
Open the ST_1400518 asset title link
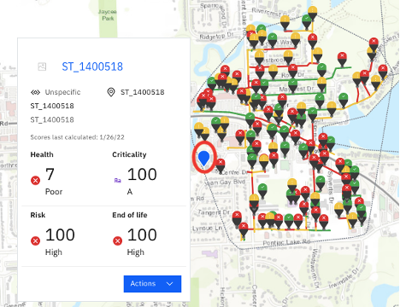92,67
